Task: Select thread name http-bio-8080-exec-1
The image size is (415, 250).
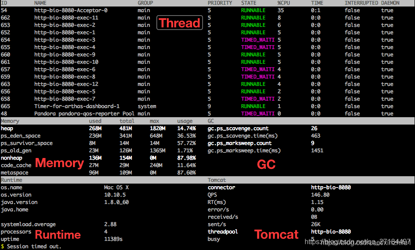Action: pos(65,33)
